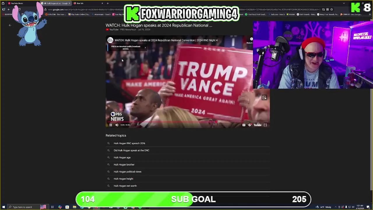Open related topic Hulk Hogan age

[122, 157]
